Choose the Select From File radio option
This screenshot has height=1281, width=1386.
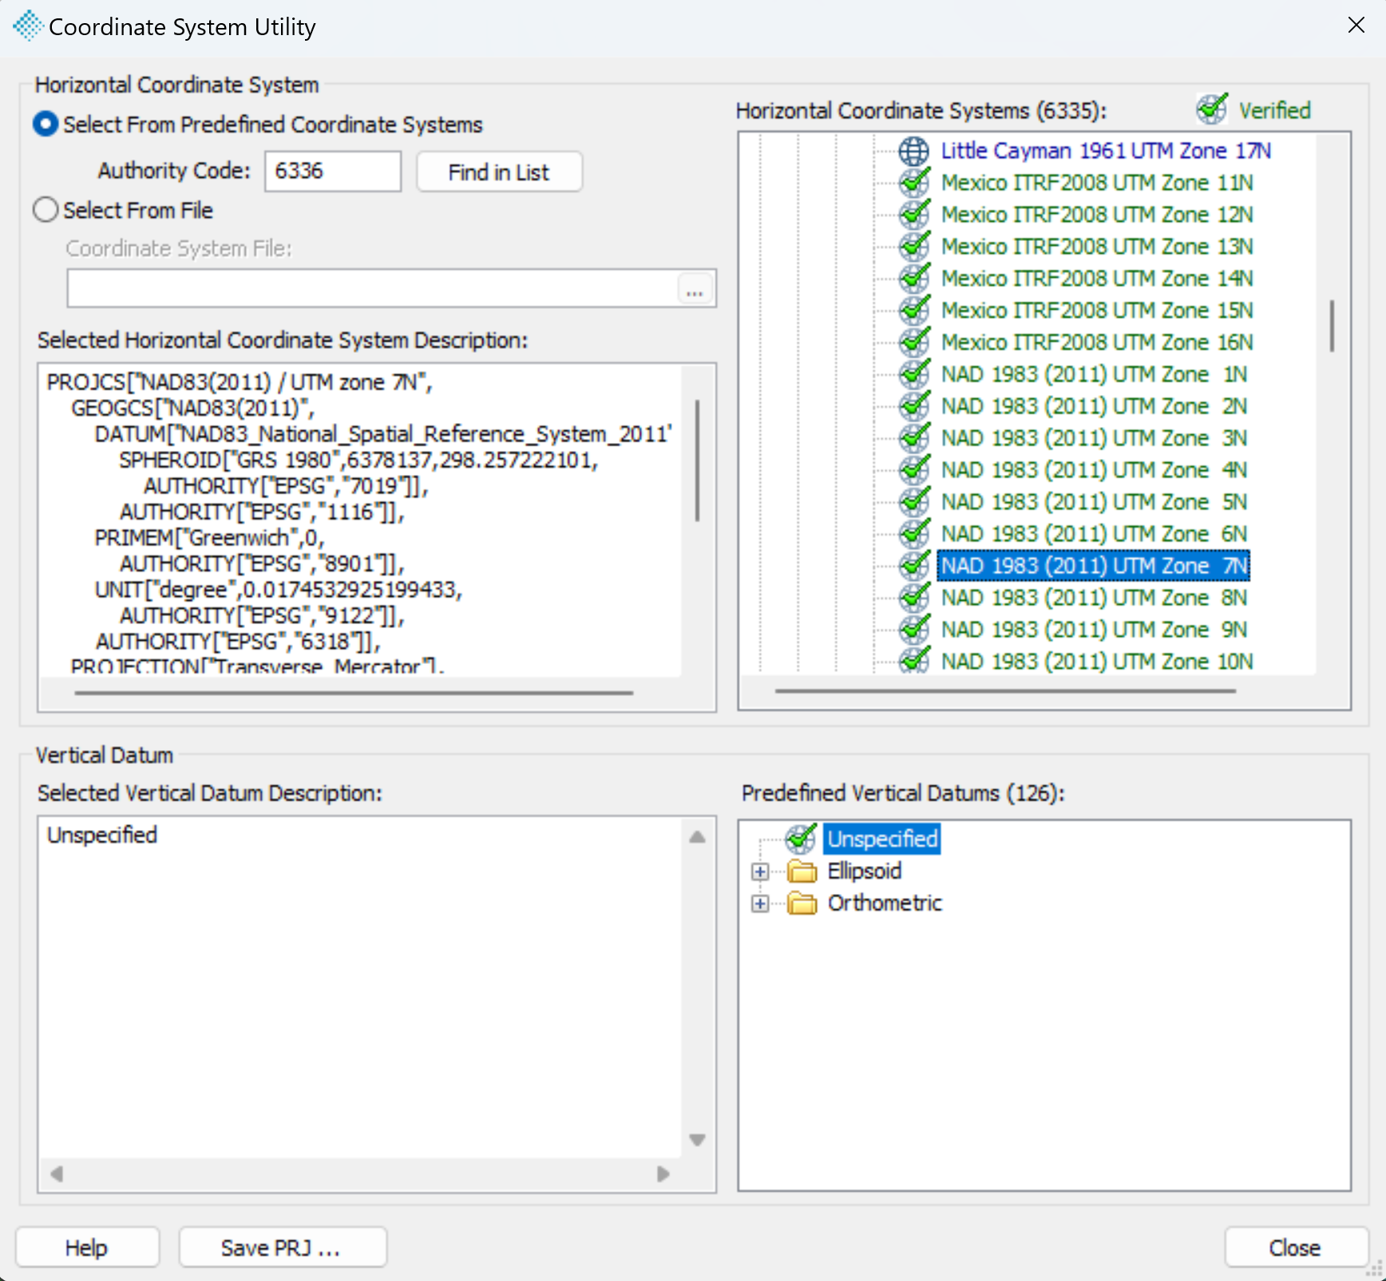pyautogui.click(x=46, y=211)
